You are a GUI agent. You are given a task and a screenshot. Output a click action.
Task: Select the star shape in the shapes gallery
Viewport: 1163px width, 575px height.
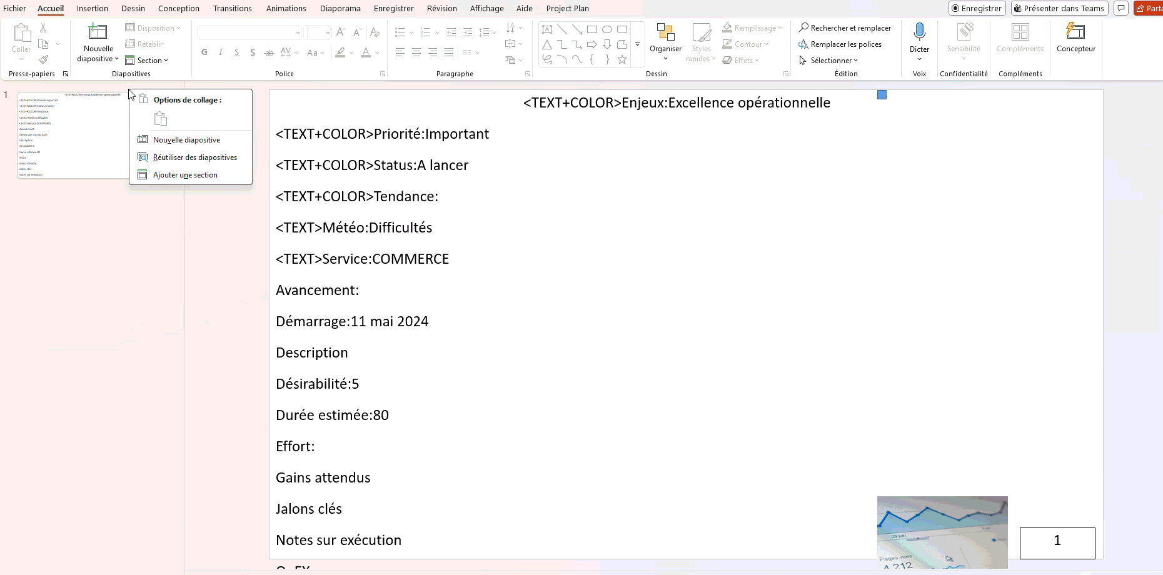[622, 59]
